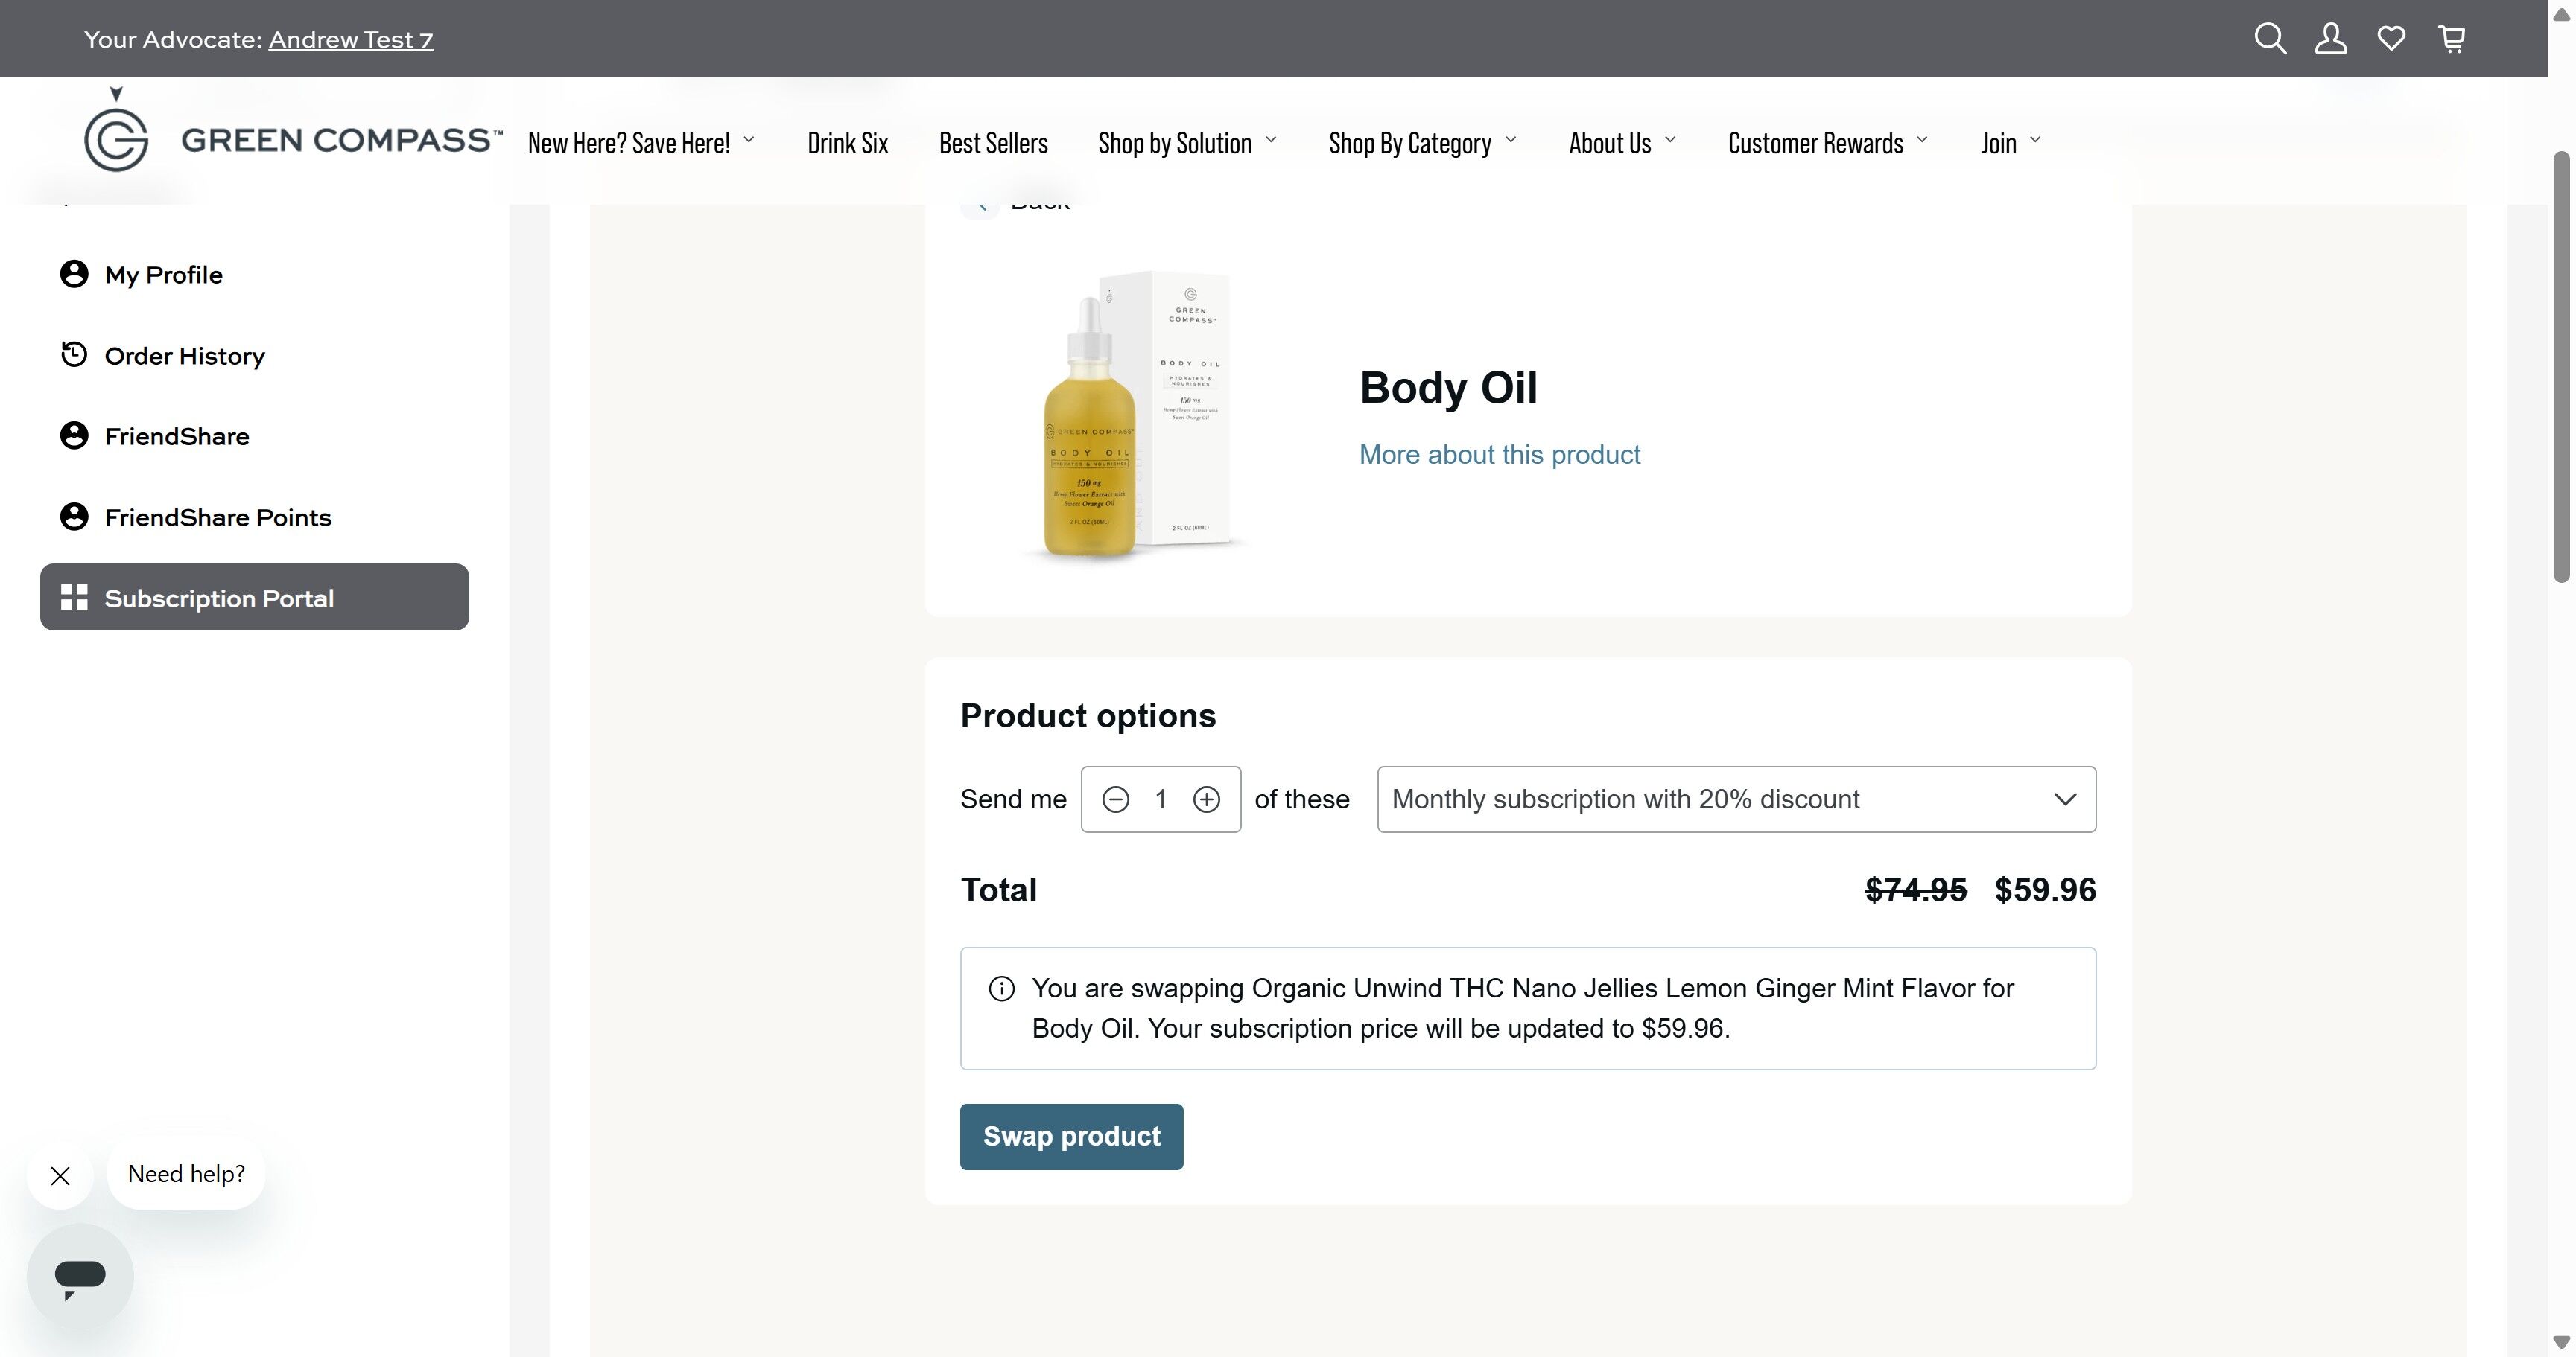Go to Drink Six page
This screenshot has width=2576, height=1357.
[847, 143]
